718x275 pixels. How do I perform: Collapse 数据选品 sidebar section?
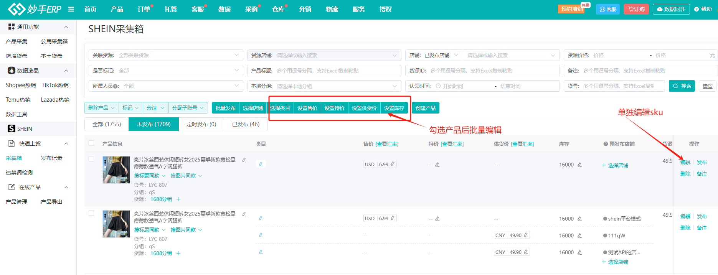tap(66, 71)
